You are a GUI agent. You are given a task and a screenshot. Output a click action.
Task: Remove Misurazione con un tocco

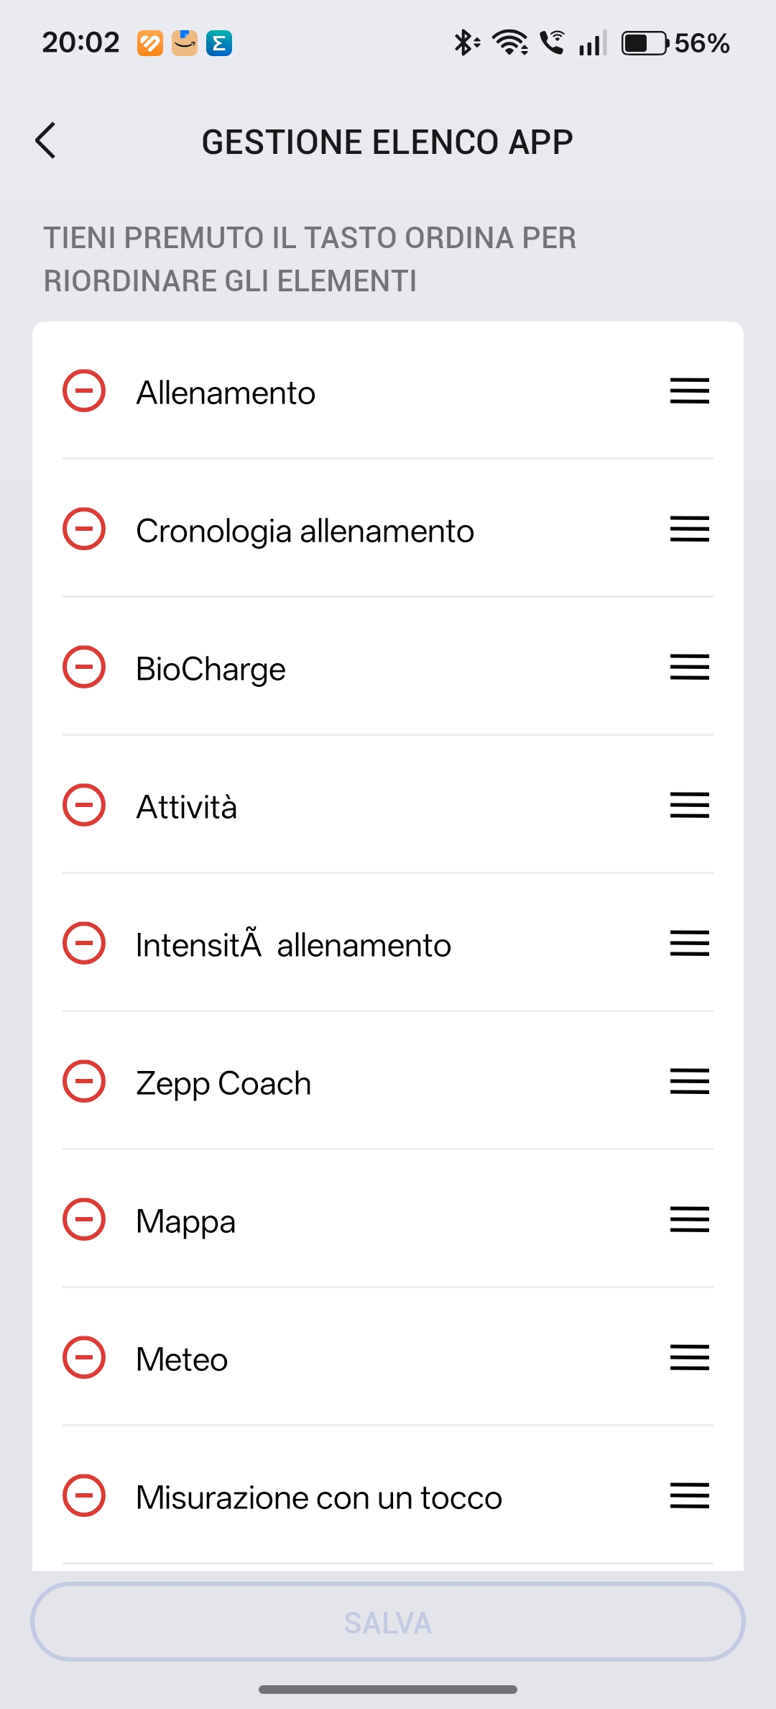click(84, 1496)
